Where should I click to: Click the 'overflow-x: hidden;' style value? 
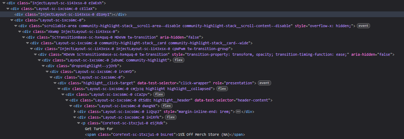point(330,26)
